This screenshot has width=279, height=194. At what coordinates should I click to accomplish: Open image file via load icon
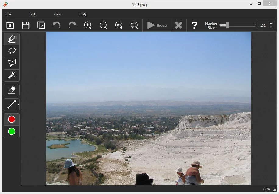(10, 25)
